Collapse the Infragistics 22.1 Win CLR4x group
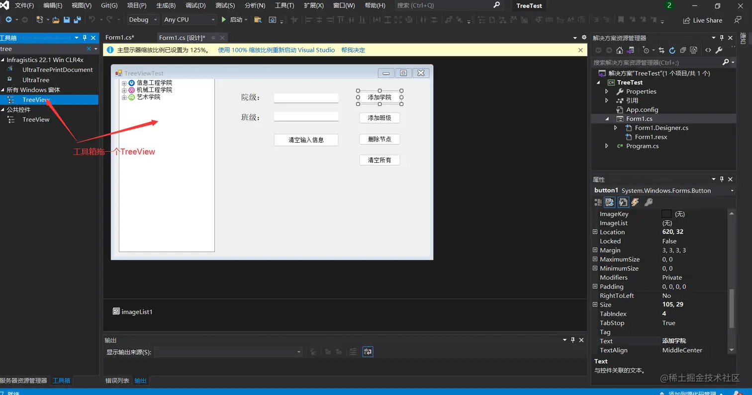Viewport: 752px width, 395px height. pyautogui.click(x=2, y=60)
